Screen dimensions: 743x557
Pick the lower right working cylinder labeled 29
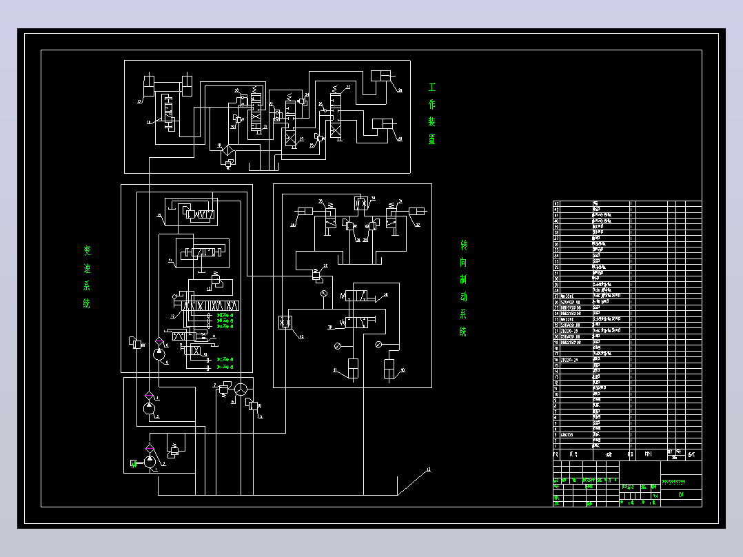[x=382, y=123]
